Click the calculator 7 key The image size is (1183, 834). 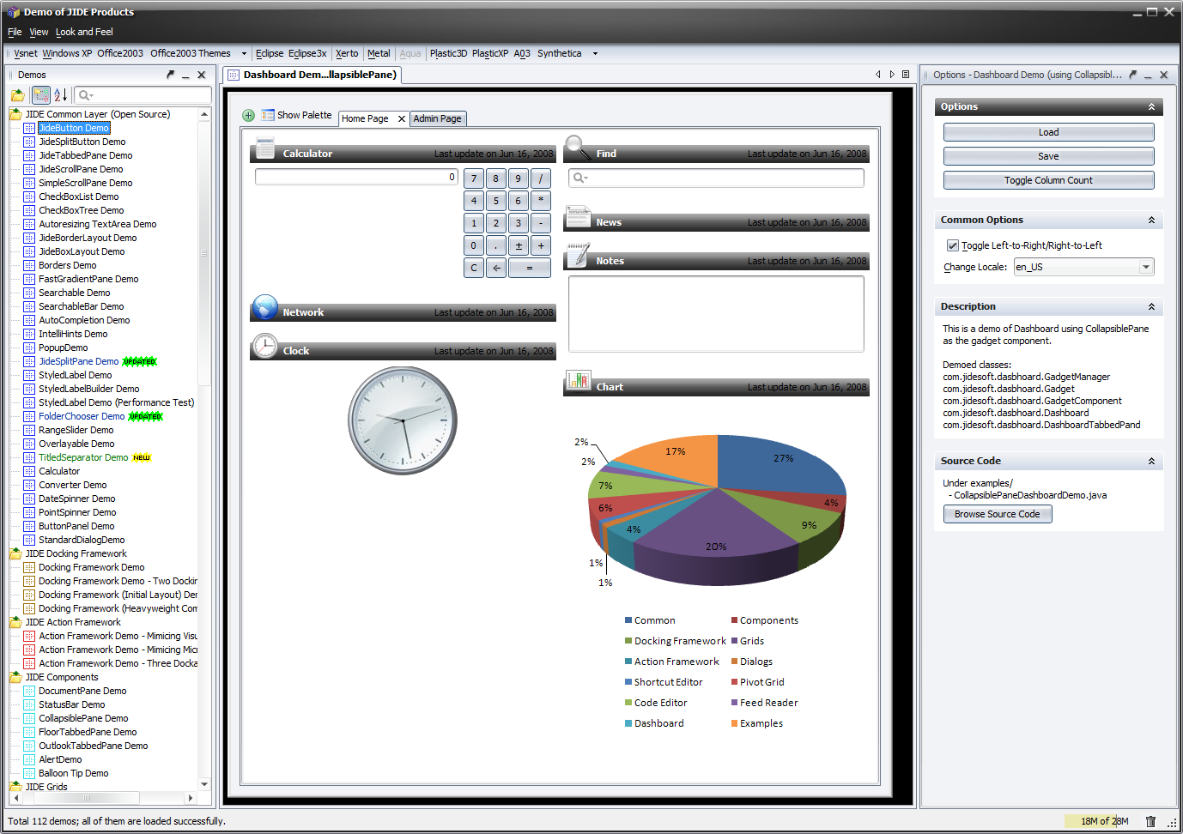point(474,178)
